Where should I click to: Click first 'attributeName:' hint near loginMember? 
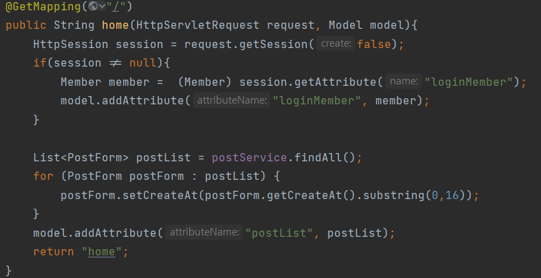(232, 101)
